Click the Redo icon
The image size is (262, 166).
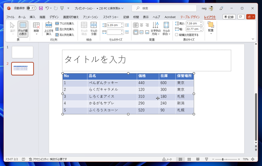[55, 8]
